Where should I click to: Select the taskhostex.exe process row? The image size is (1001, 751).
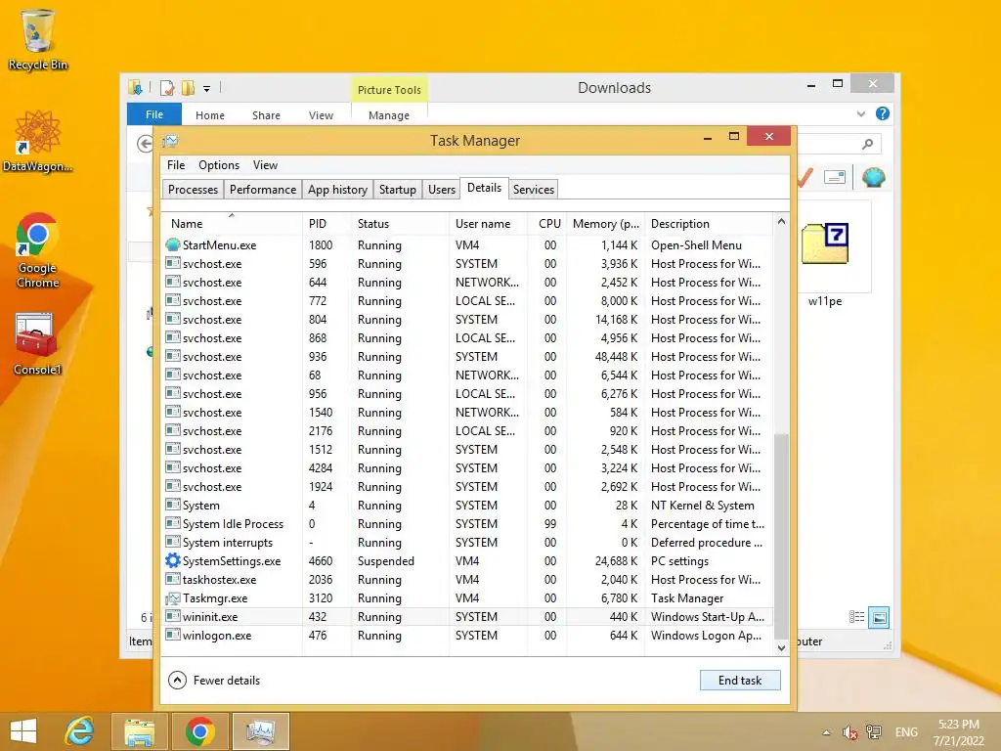pos(467,580)
